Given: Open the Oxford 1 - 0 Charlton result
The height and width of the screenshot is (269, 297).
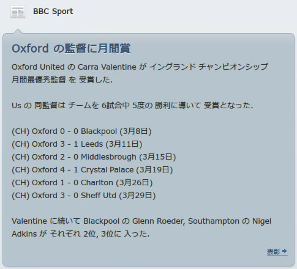Looking at the screenshot, I should (x=82, y=183).
